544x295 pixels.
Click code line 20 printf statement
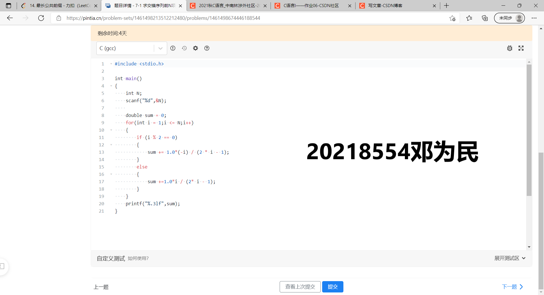(153, 204)
